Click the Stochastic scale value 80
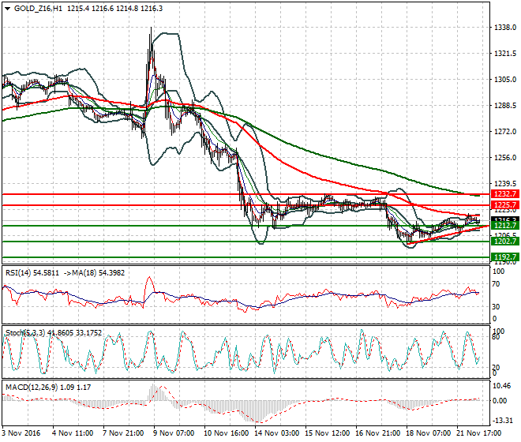 pos(496,337)
